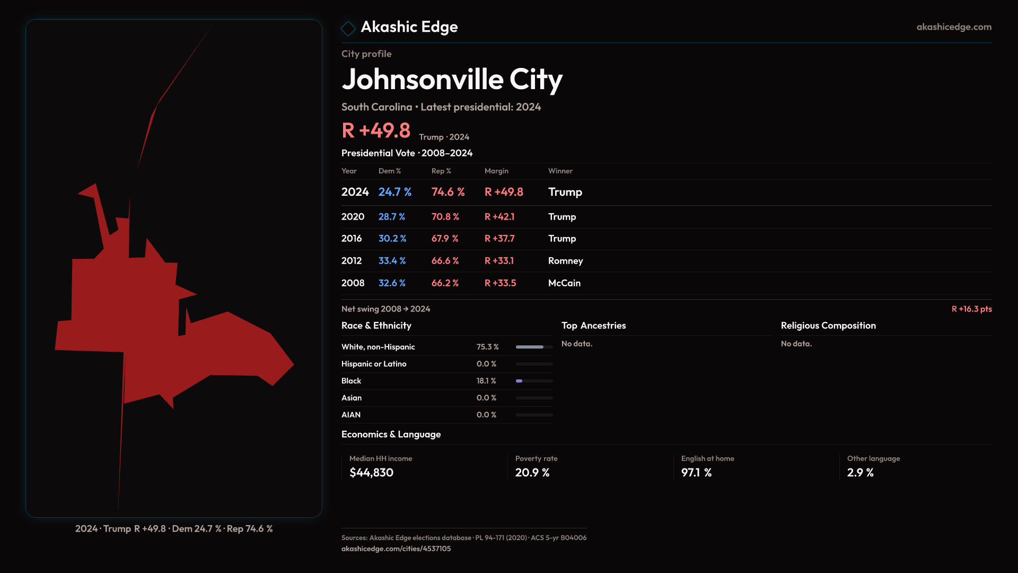This screenshot has height=573, width=1018.
Task: Click the map caption below the city outline
Action: pyautogui.click(x=174, y=528)
